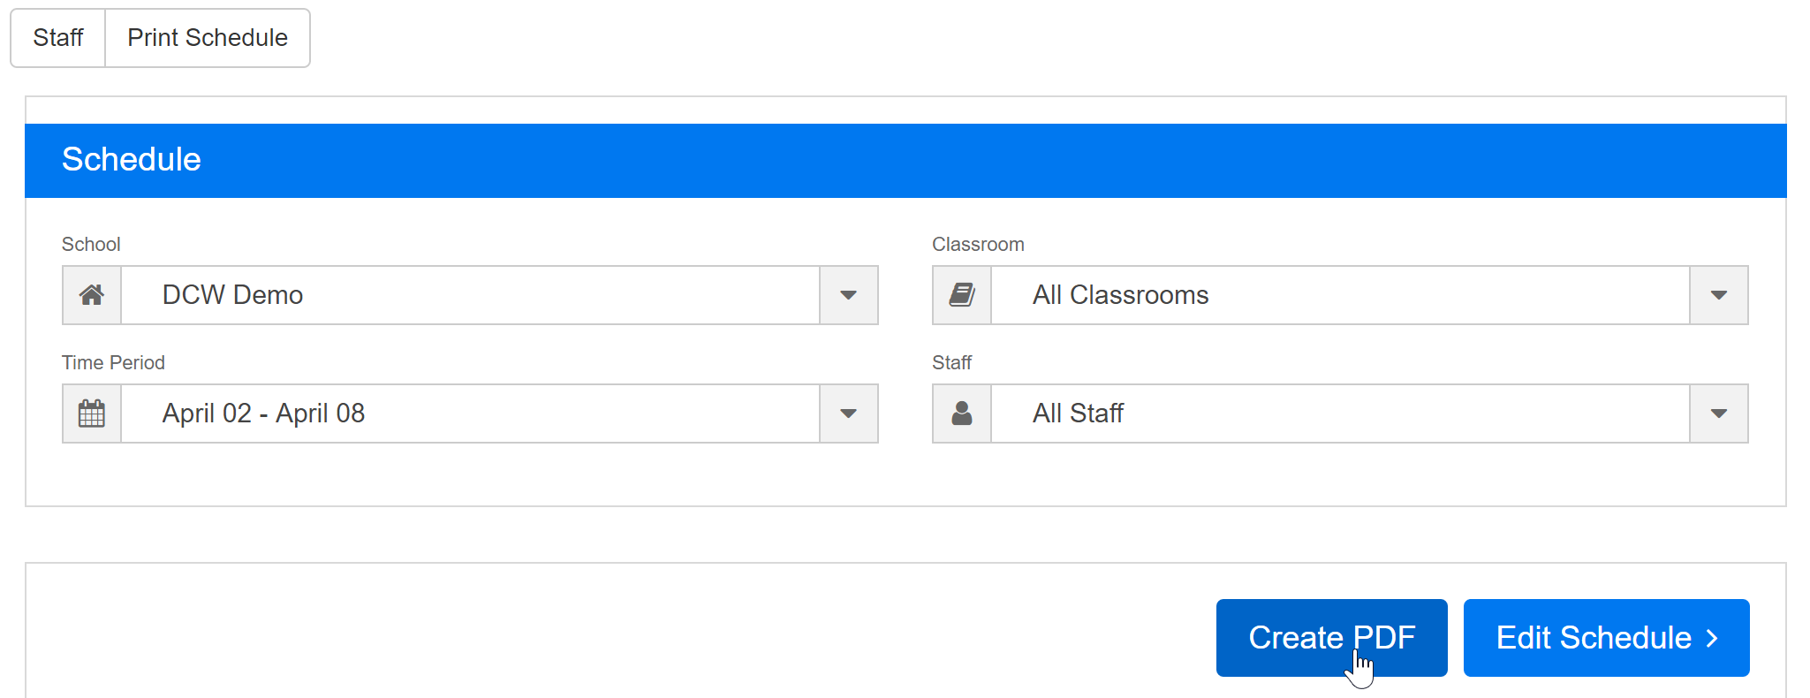The height and width of the screenshot is (698, 1810).
Task: Click the book icon beside All Classrooms
Action: tap(962, 295)
